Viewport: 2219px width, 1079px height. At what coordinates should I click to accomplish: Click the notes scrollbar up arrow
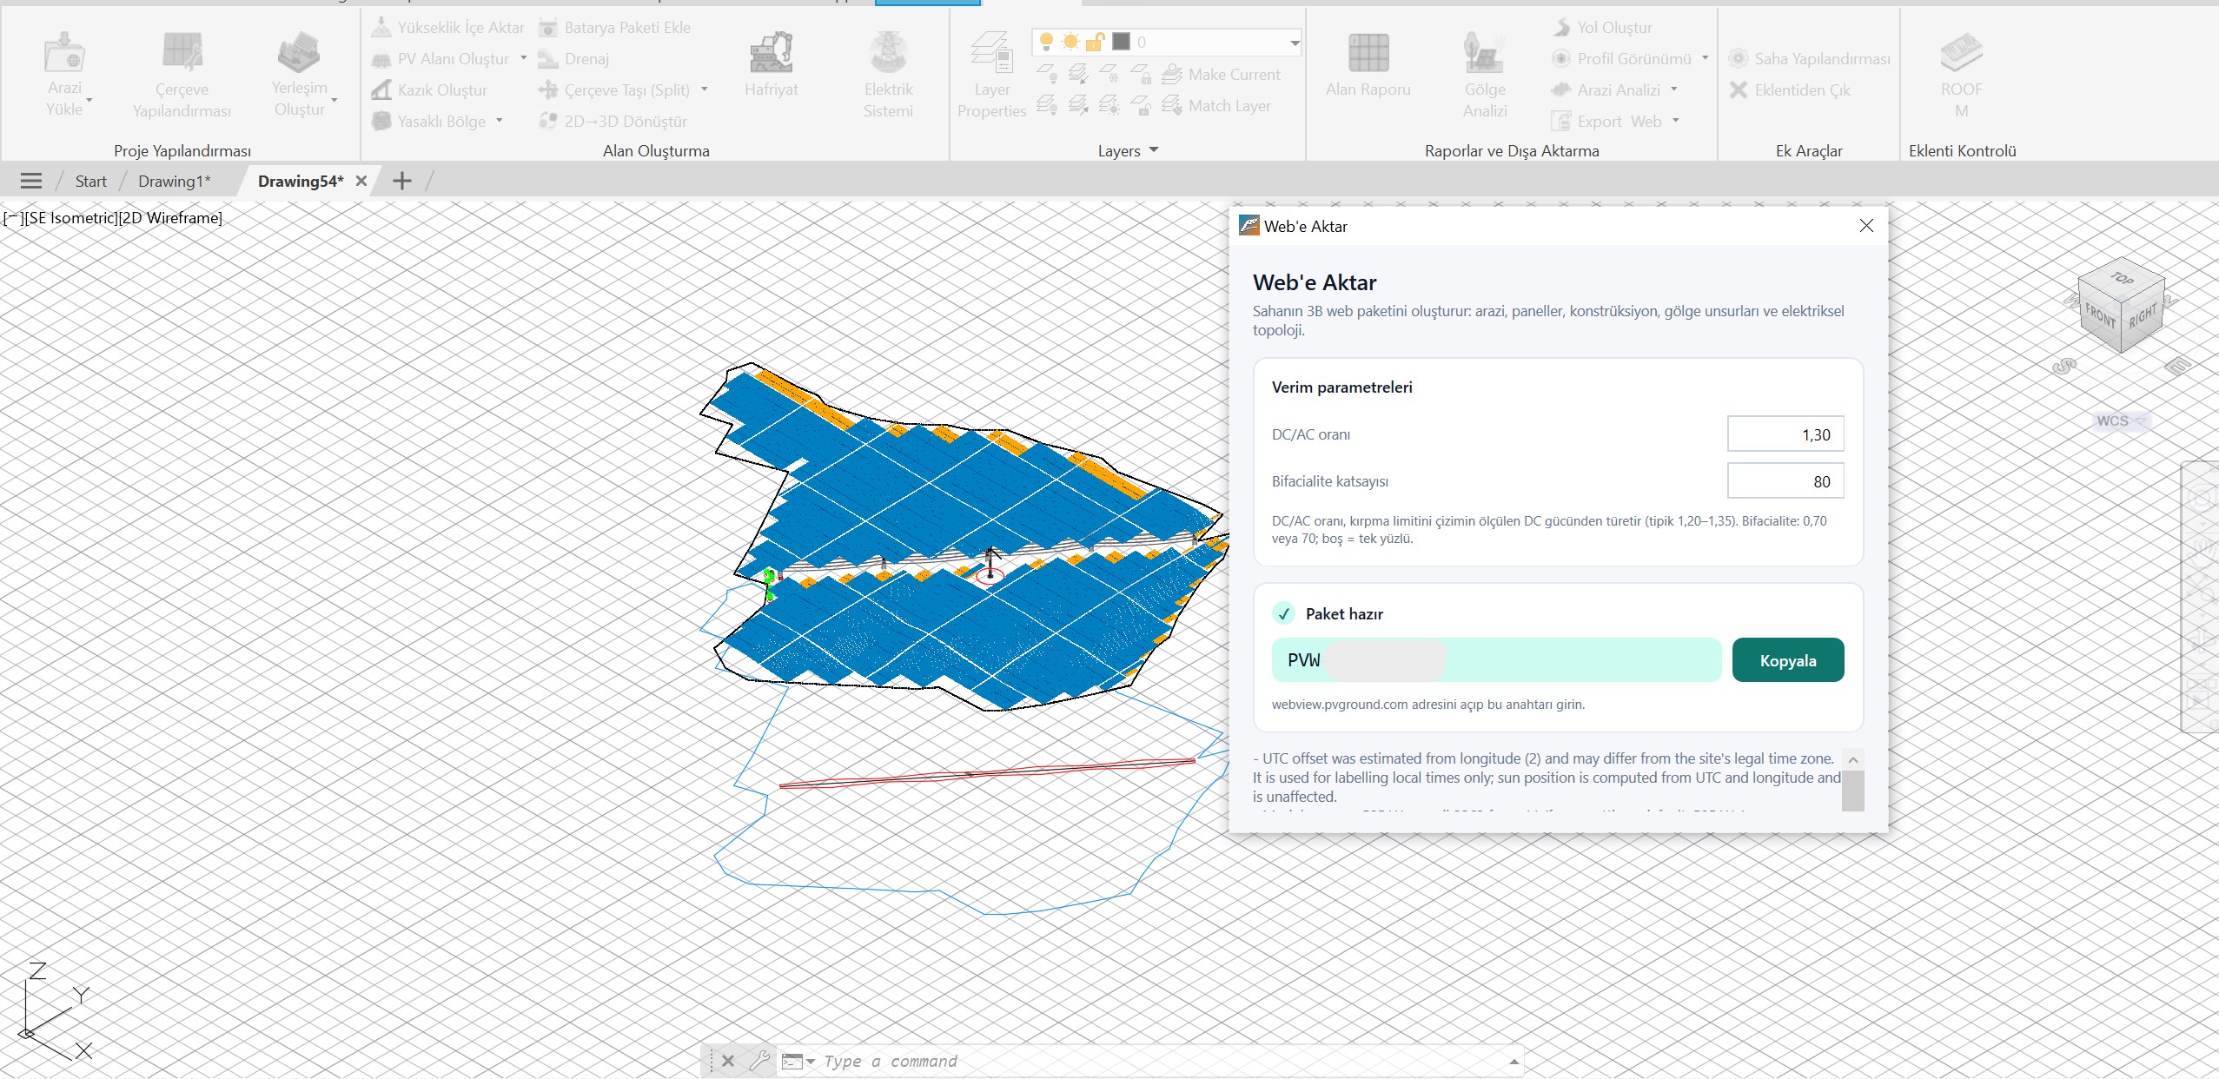coord(1852,760)
